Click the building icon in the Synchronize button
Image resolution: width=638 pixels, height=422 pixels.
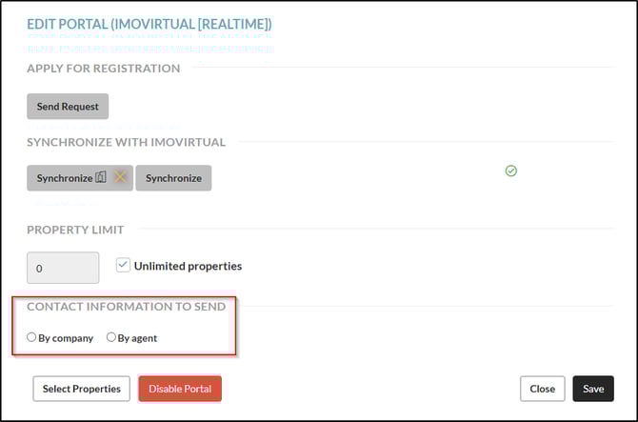click(102, 178)
